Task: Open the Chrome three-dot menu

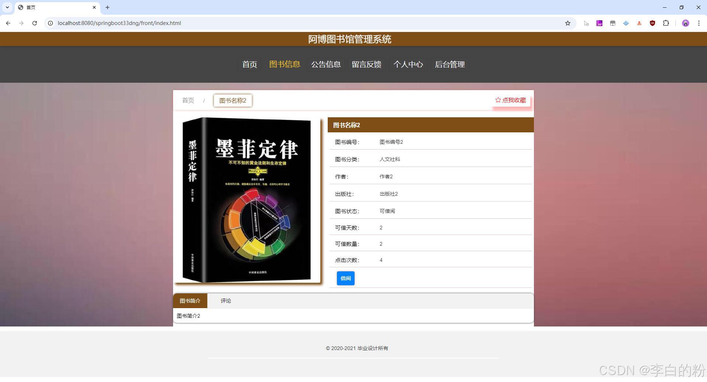Action: click(699, 23)
